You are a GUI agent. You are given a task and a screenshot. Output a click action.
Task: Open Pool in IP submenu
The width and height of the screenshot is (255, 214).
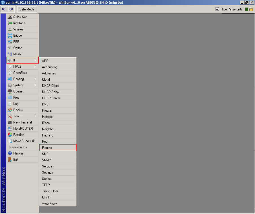pyautogui.click(x=58, y=142)
